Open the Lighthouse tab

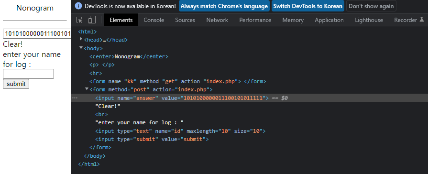369,20
